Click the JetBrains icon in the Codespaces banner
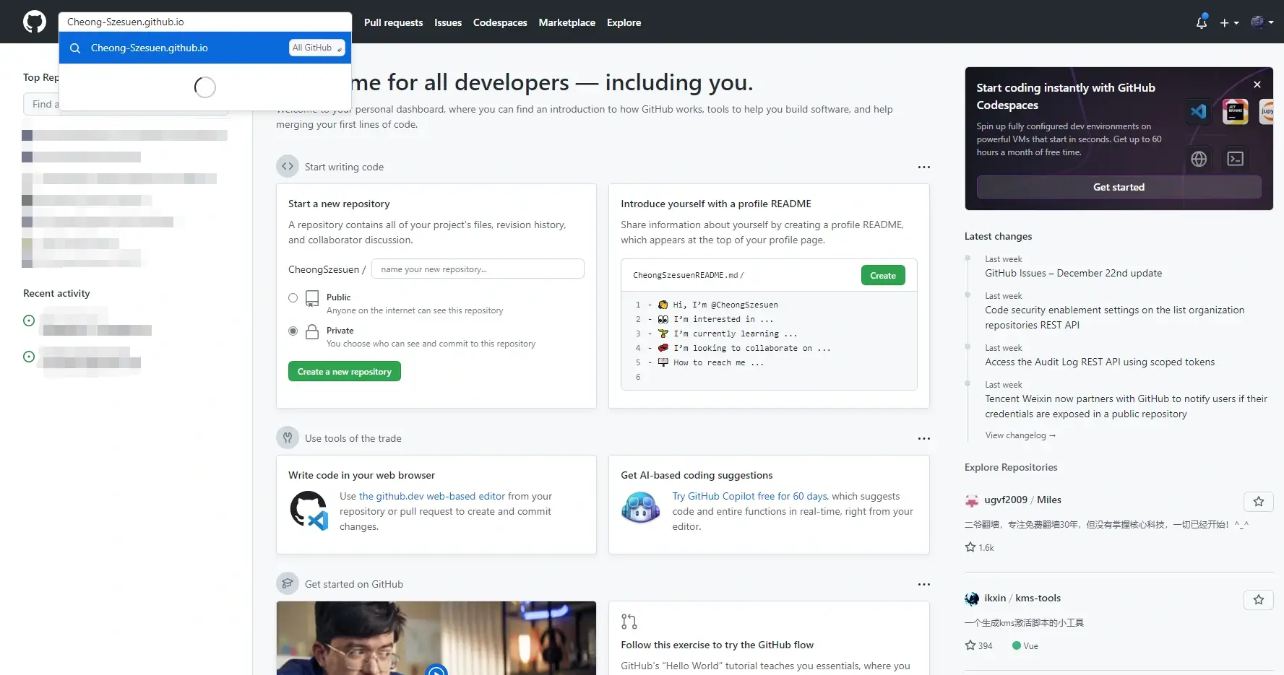This screenshot has height=675, width=1284. point(1235,112)
